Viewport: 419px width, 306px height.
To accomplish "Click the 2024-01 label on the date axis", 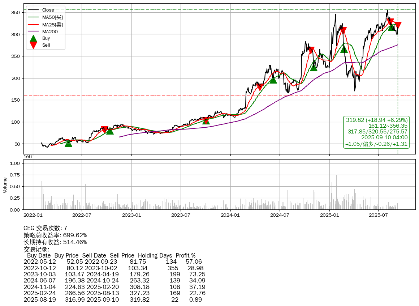I will (x=230, y=215).
